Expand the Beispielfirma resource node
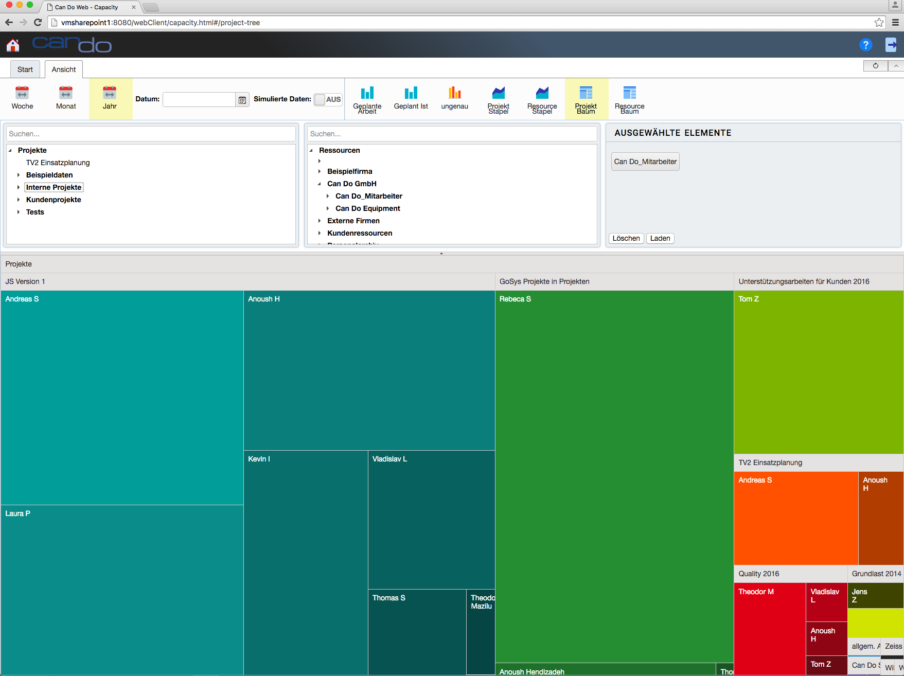Viewport: 904px width, 676px height. pyautogui.click(x=320, y=171)
